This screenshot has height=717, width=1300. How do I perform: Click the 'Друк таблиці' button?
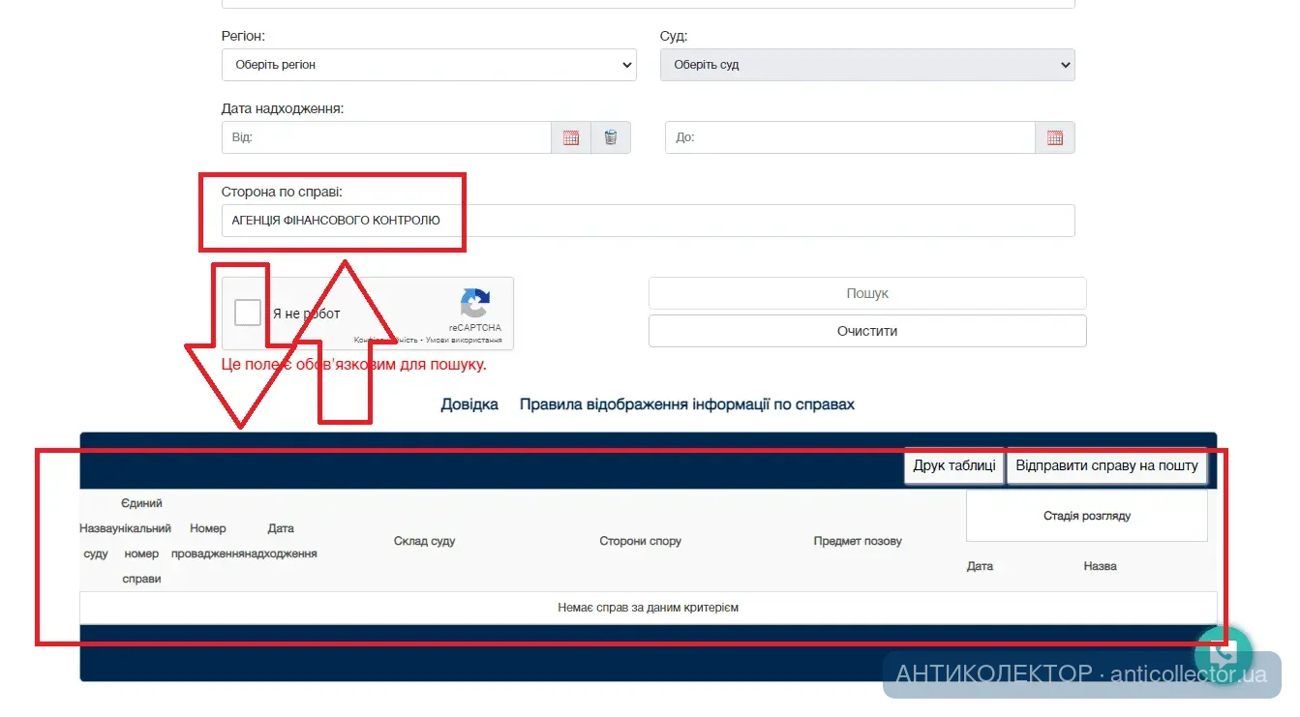coord(953,465)
